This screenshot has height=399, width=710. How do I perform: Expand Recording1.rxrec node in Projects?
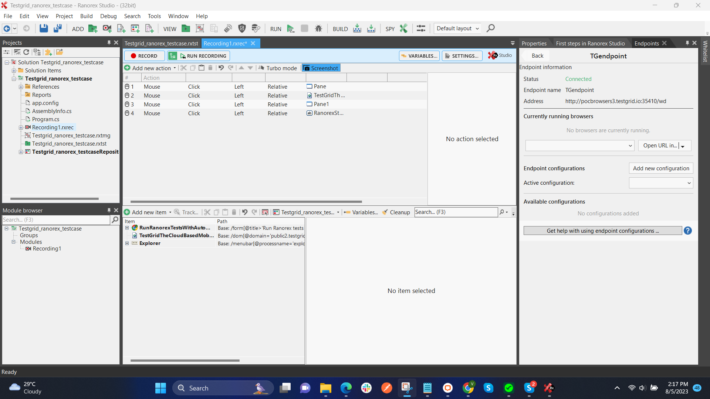coord(21,127)
